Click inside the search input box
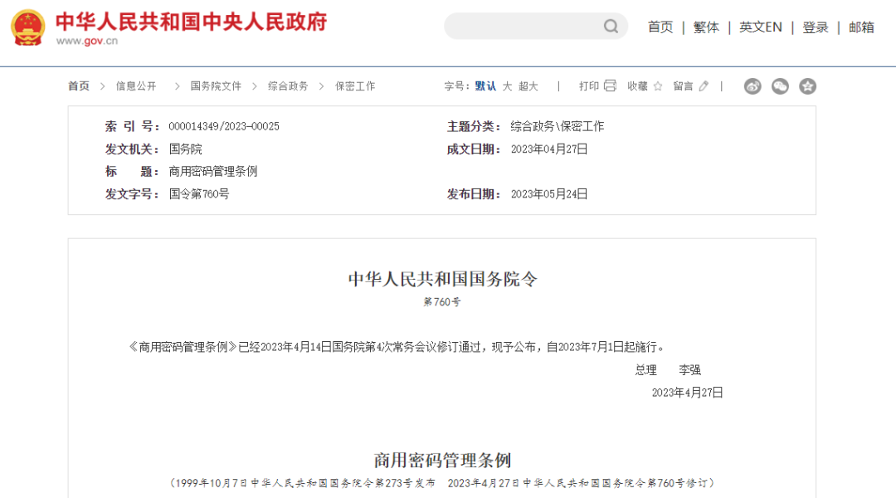Screen dimensions: 896x498 [523, 27]
